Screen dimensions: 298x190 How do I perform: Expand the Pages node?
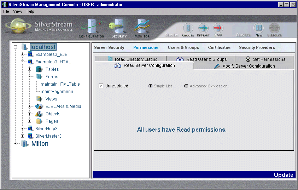(29, 121)
